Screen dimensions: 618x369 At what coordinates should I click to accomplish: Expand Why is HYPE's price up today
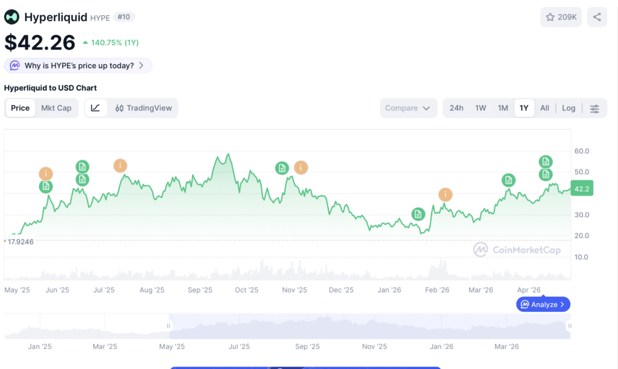click(x=78, y=66)
